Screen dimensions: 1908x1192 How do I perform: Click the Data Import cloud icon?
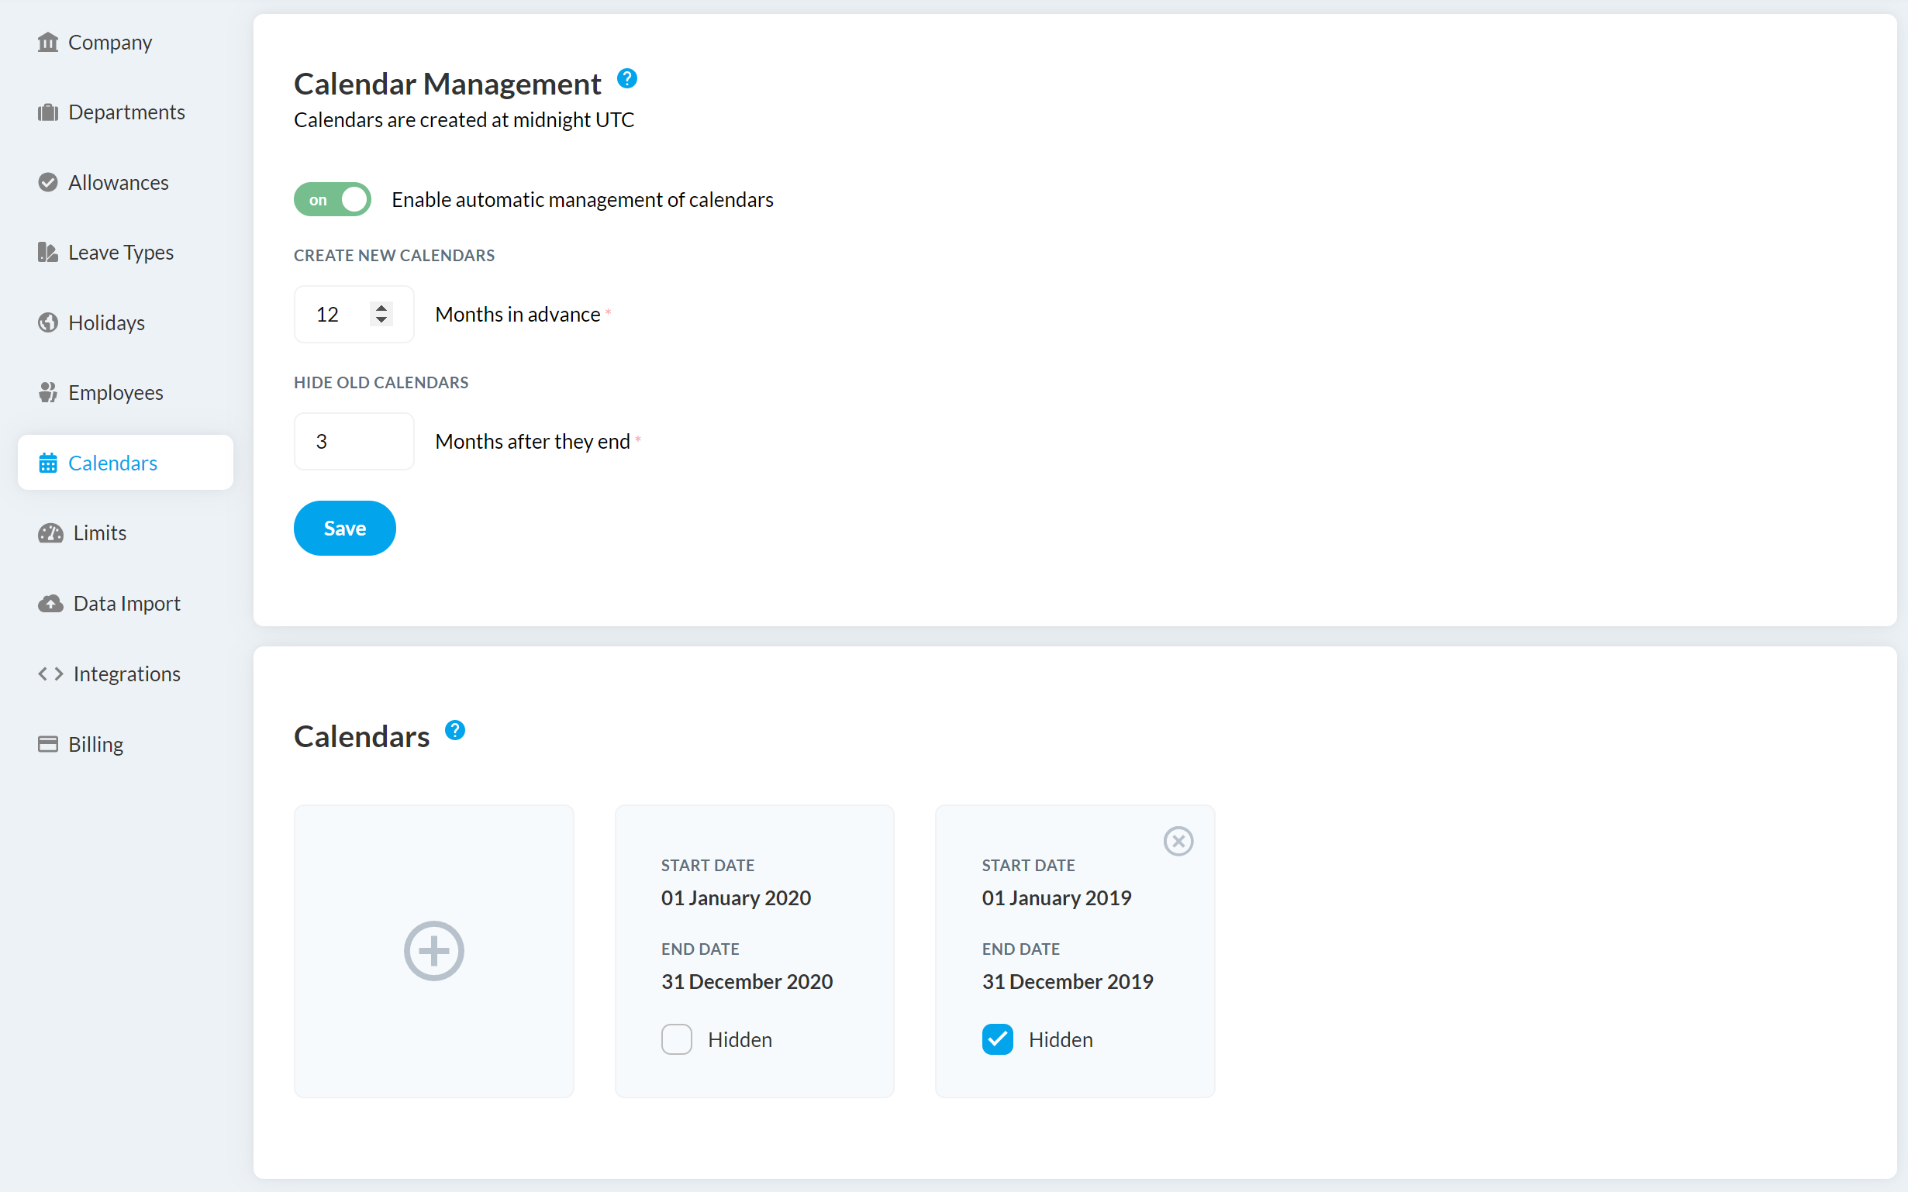click(50, 604)
